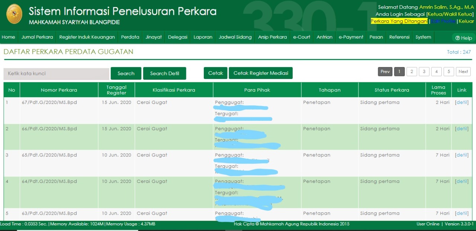Click the Search button
476x231 pixels.
pos(126,73)
